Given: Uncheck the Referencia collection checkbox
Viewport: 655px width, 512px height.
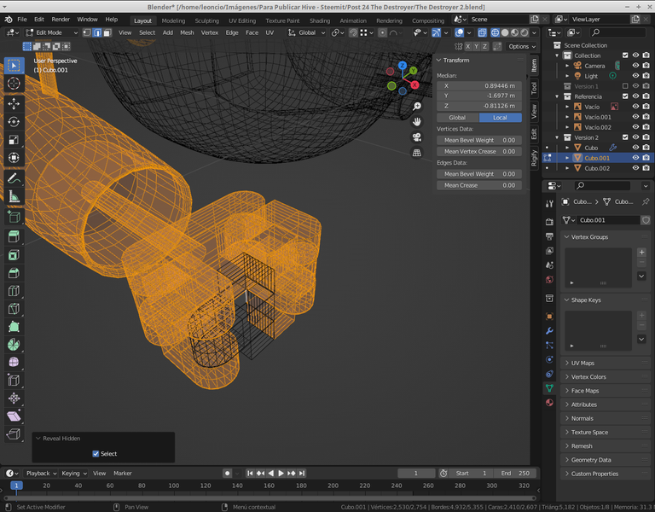Looking at the screenshot, I should pyautogui.click(x=625, y=96).
